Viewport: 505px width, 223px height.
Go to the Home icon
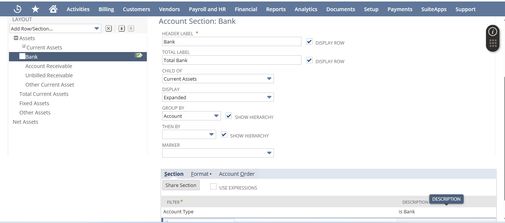tap(53, 9)
